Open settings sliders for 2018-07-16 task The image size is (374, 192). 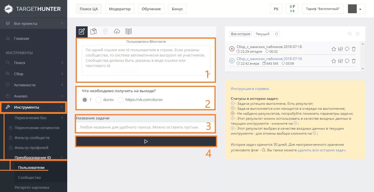[340, 61]
